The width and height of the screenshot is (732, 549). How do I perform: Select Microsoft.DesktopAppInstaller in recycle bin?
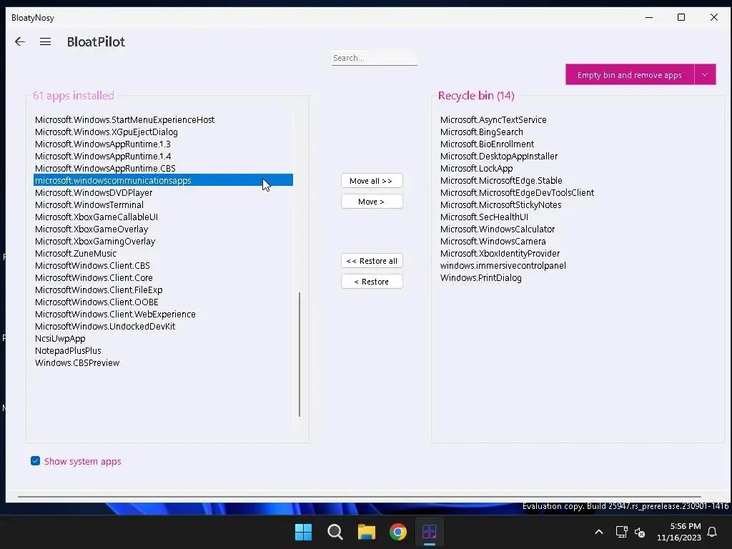tap(498, 156)
